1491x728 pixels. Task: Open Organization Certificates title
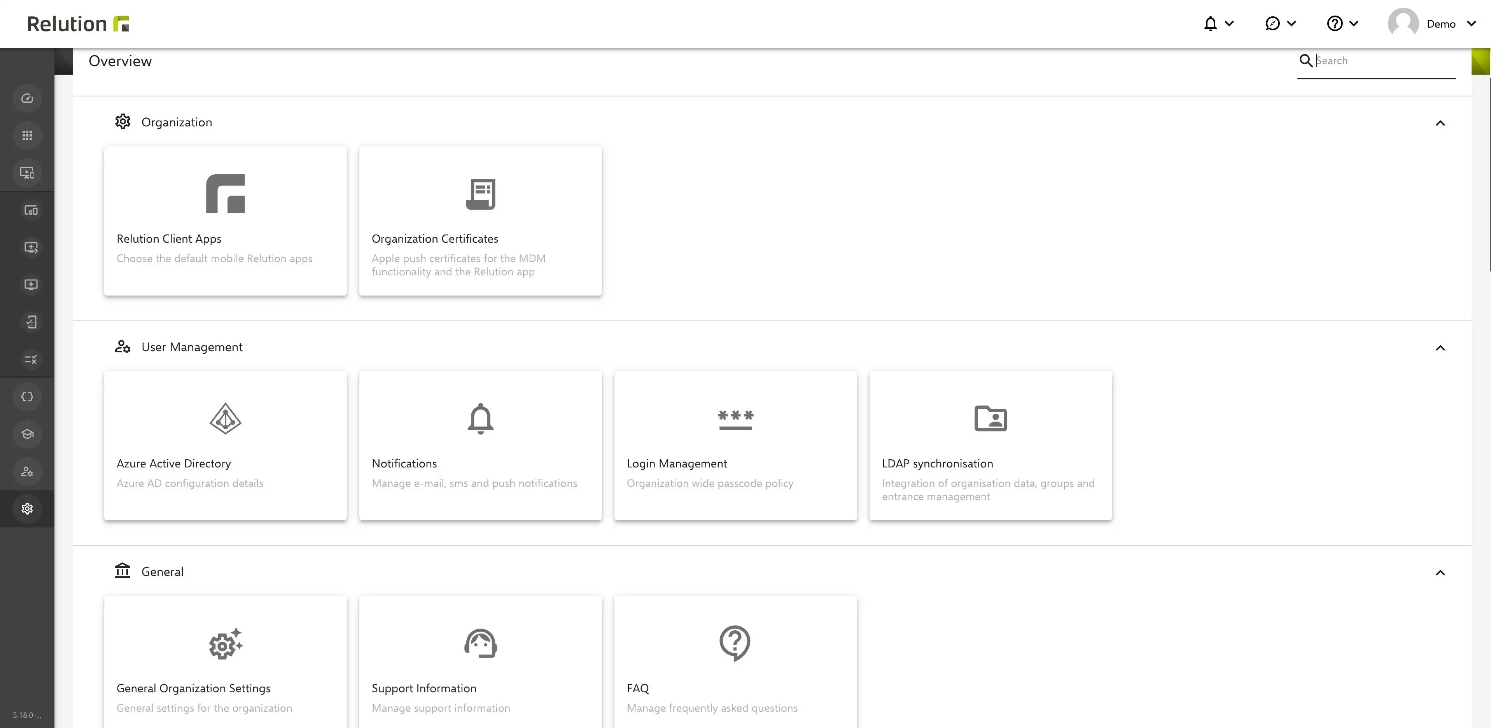[x=435, y=238]
